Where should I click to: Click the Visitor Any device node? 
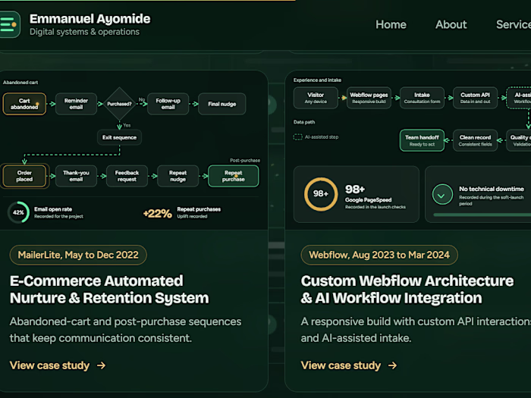tap(316, 98)
